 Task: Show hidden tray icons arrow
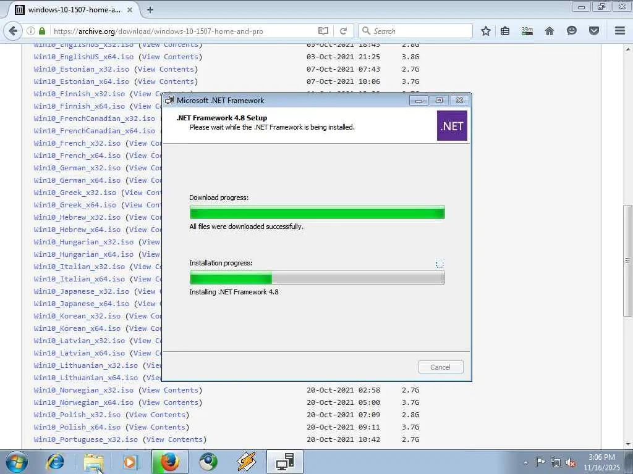525,463
